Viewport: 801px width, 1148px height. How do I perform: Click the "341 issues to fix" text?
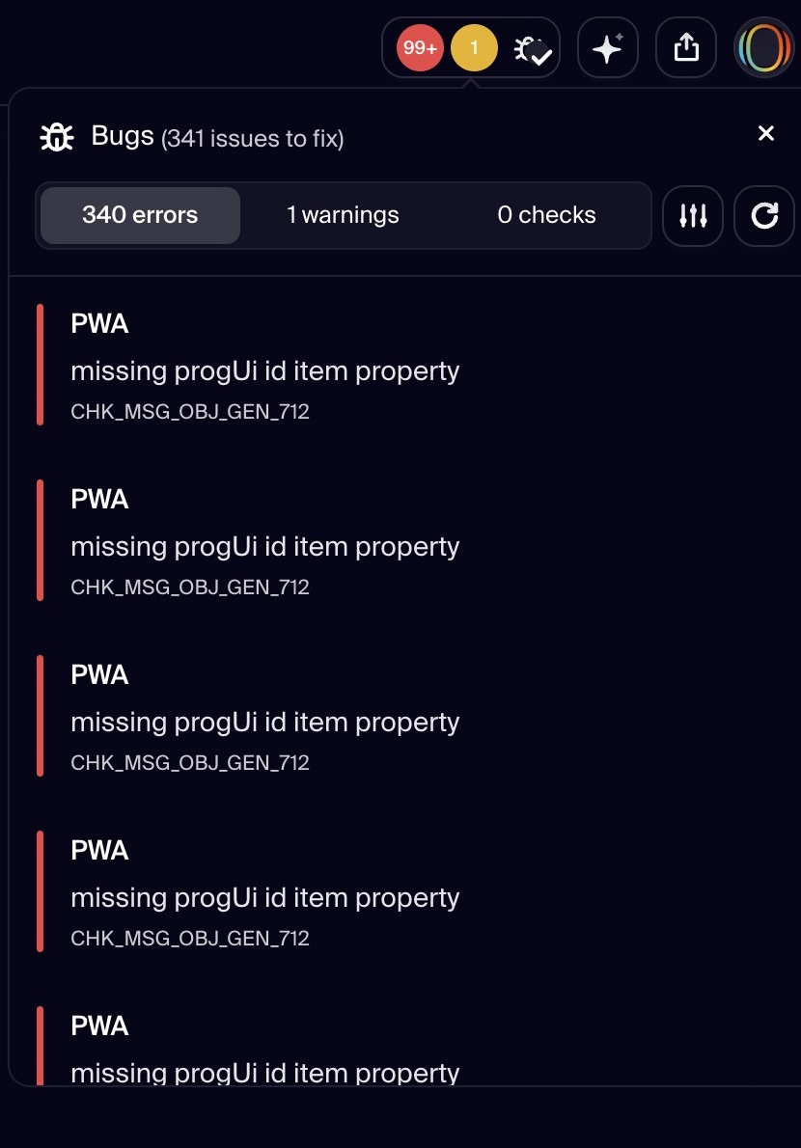point(253,139)
